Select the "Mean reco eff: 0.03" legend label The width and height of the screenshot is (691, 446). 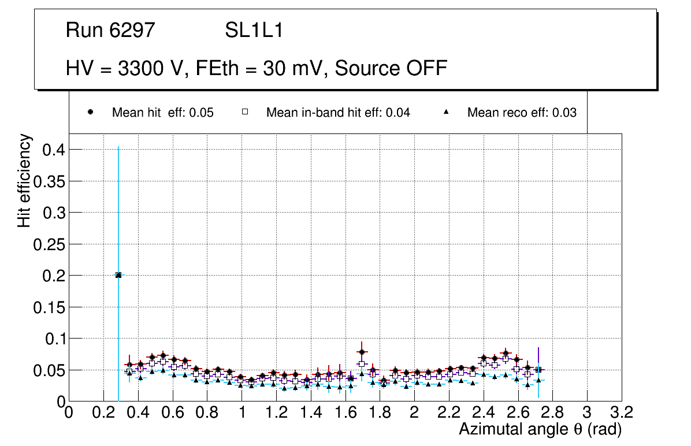522,113
